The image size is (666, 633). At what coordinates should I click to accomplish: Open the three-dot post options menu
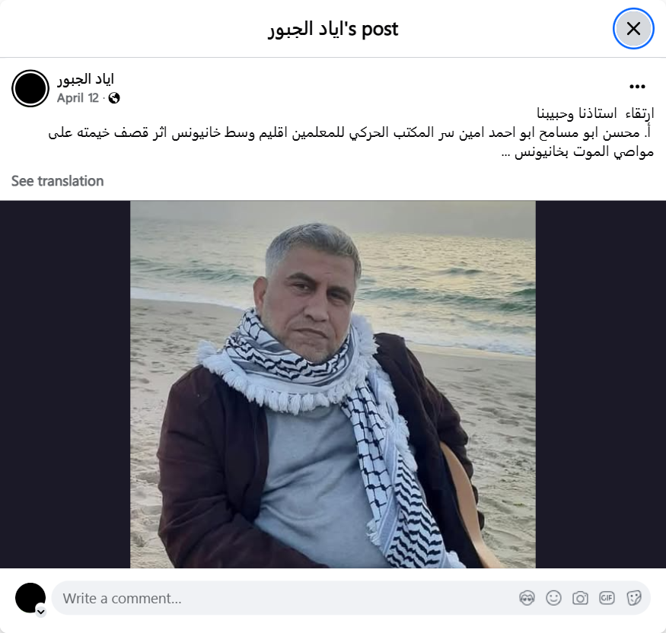637,87
